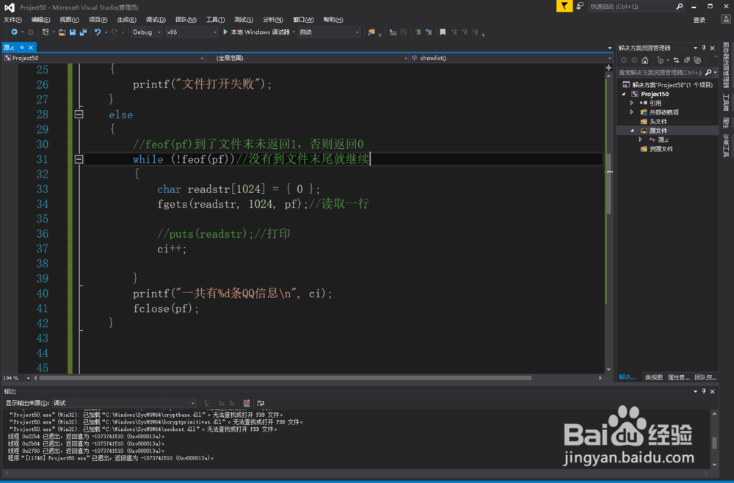
Task: Click 本地 Windows 调试器 button
Action: pos(258,32)
